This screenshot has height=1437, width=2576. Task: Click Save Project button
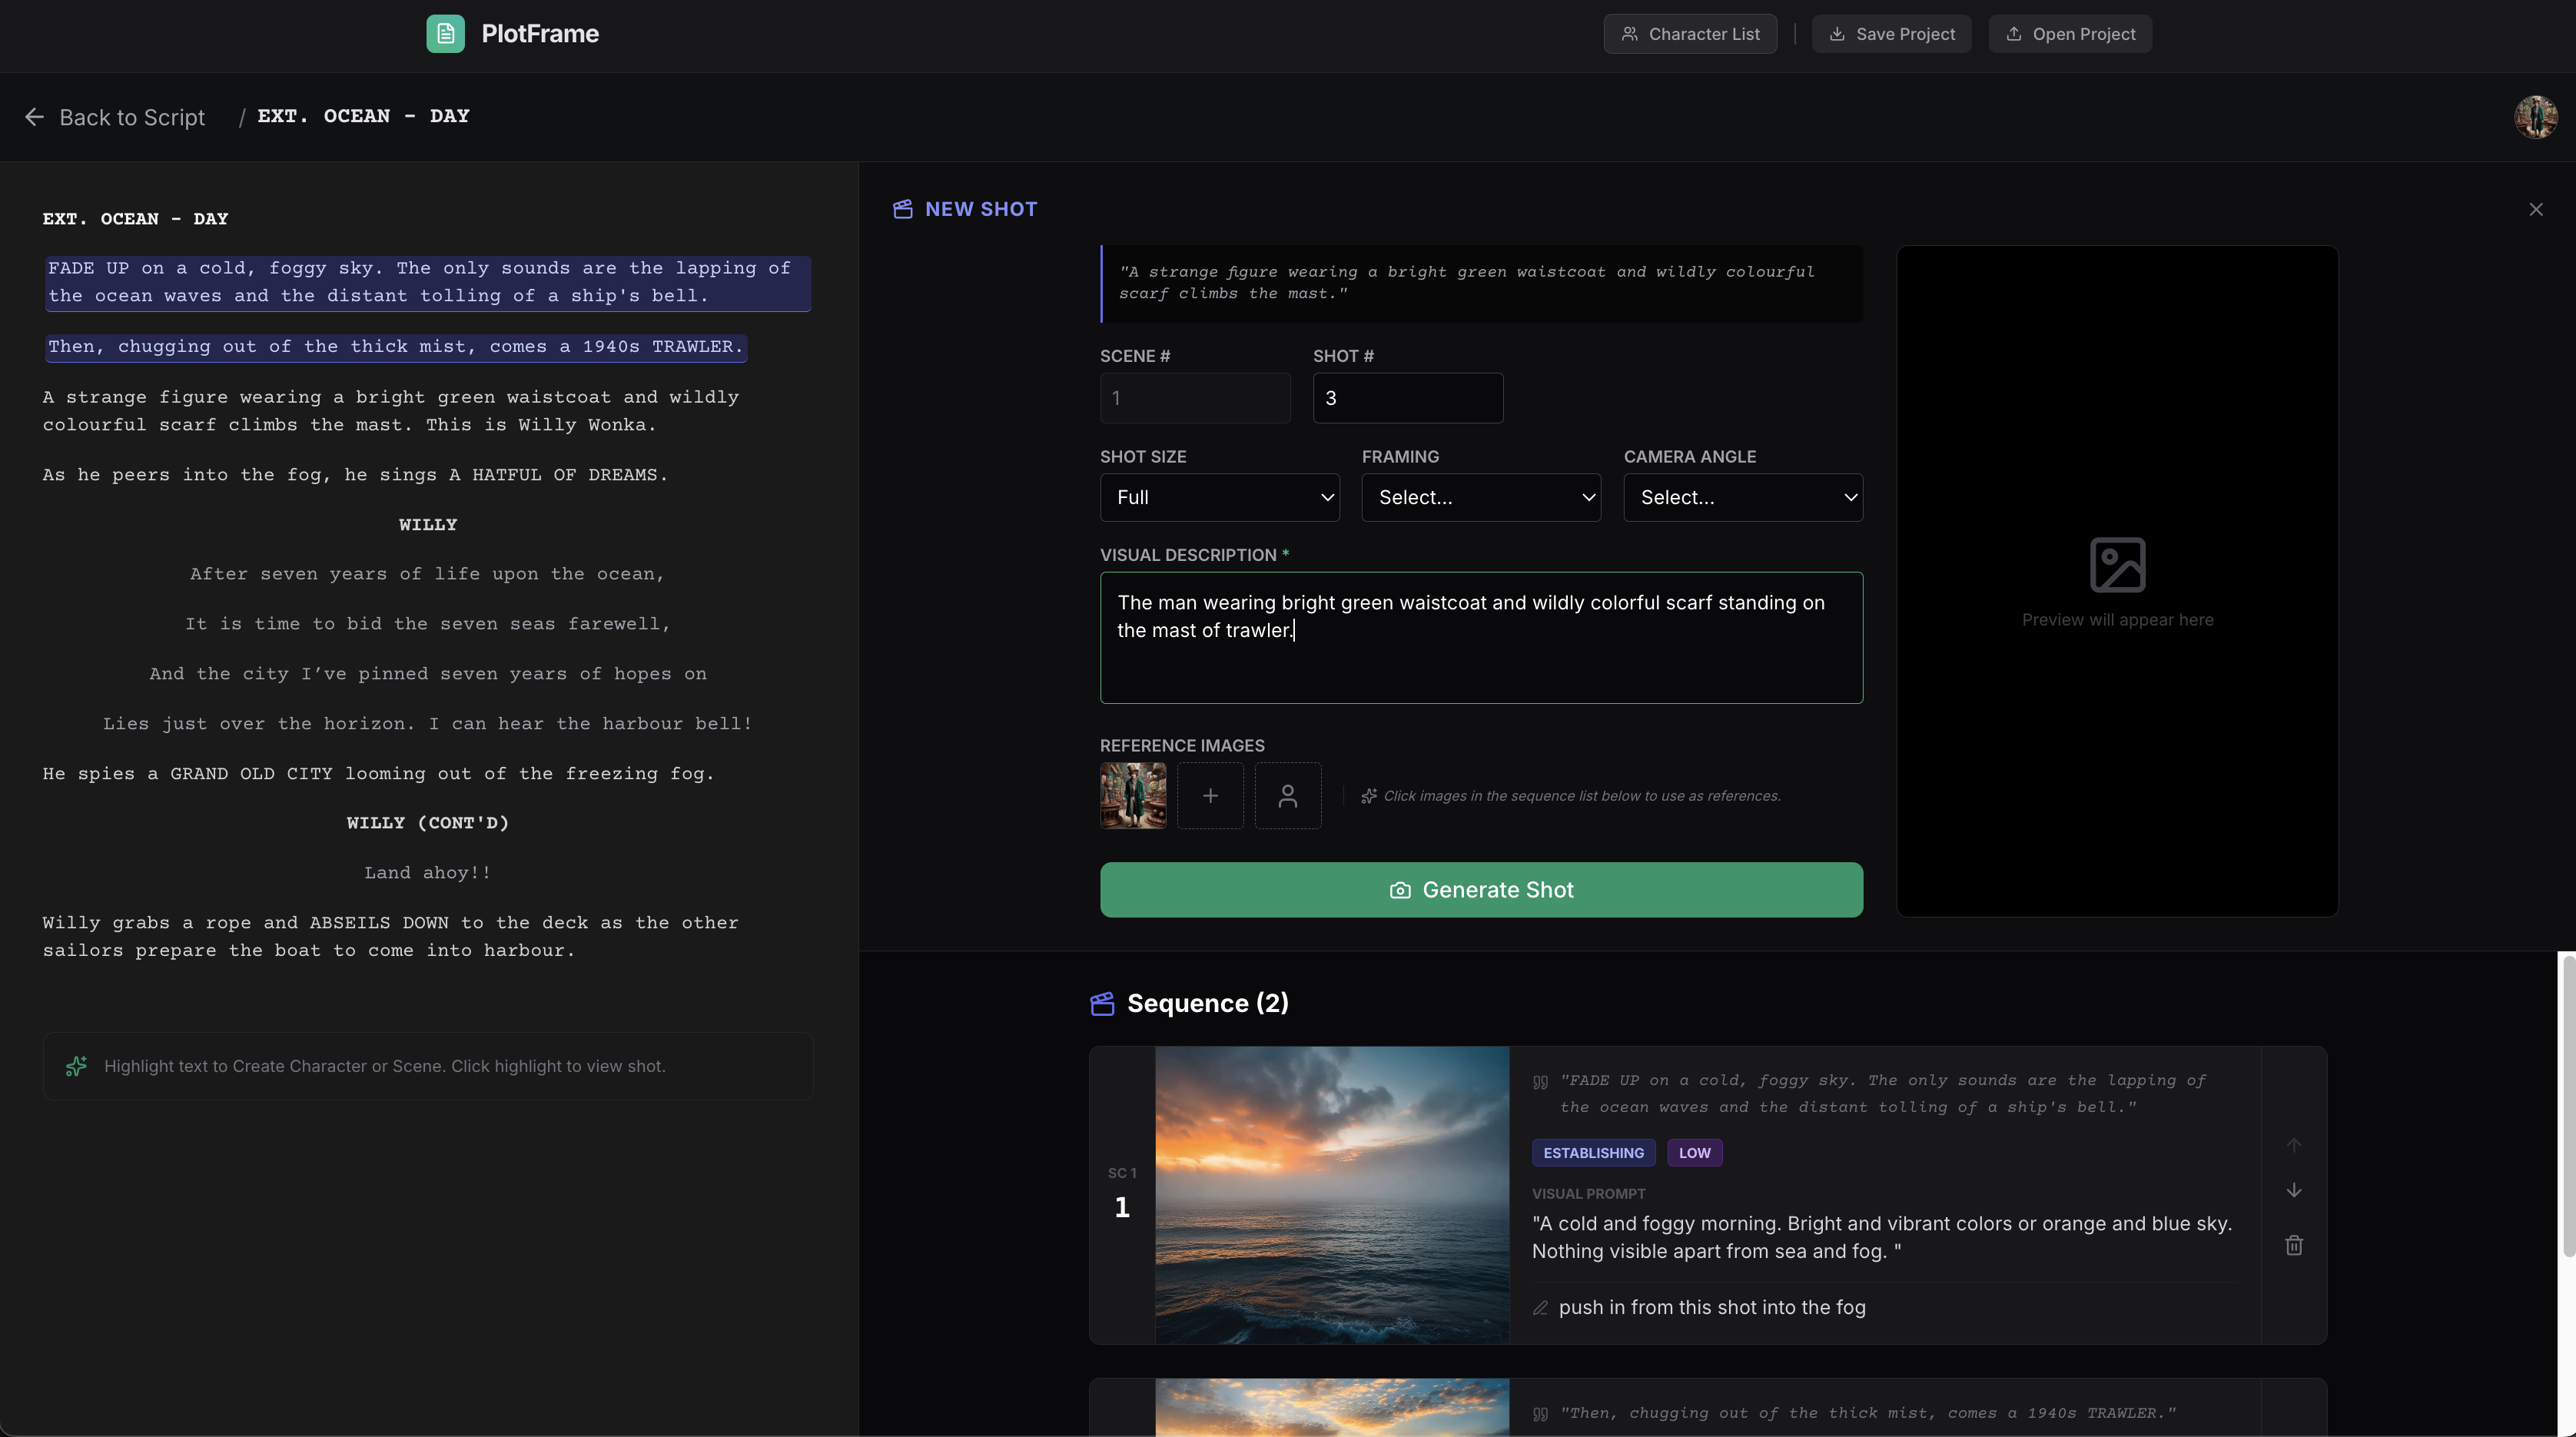pyautogui.click(x=1891, y=34)
